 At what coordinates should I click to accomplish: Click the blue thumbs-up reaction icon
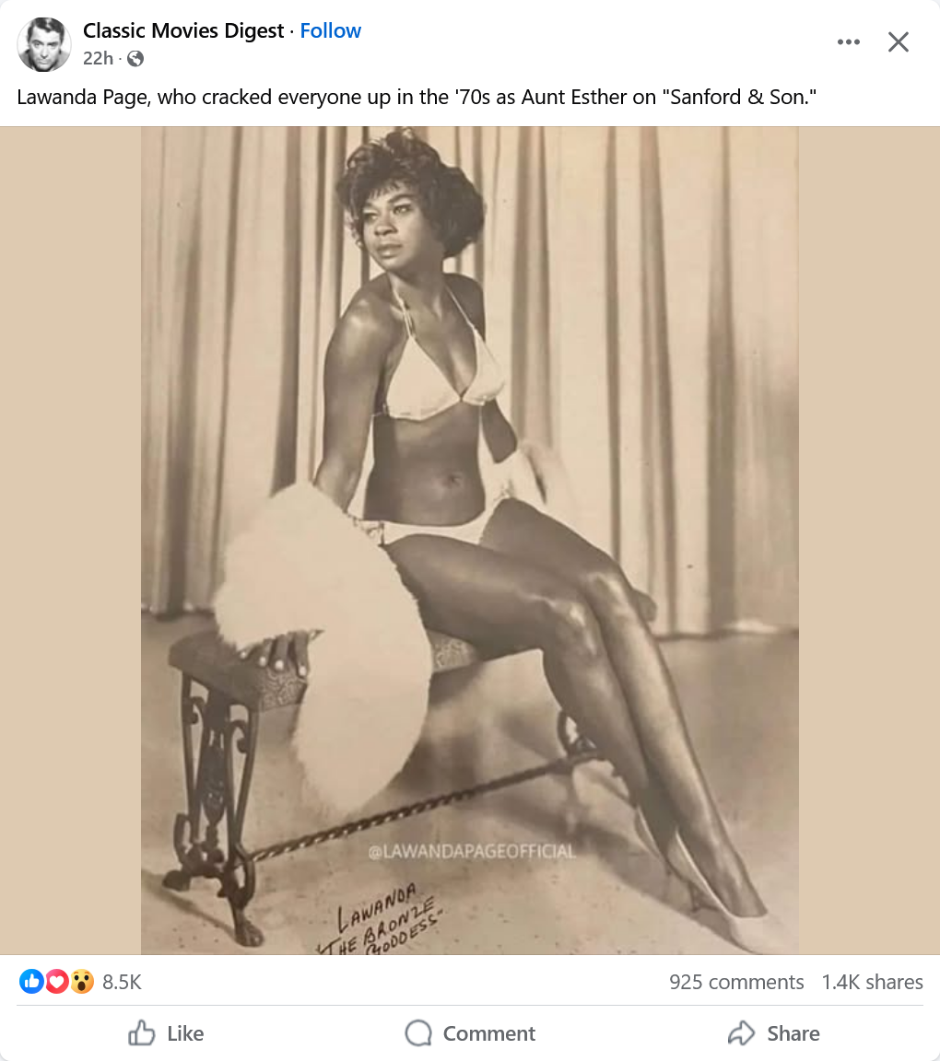[31, 981]
